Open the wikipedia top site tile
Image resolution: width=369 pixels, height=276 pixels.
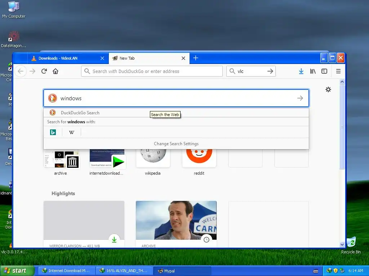(x=153, y=162)
